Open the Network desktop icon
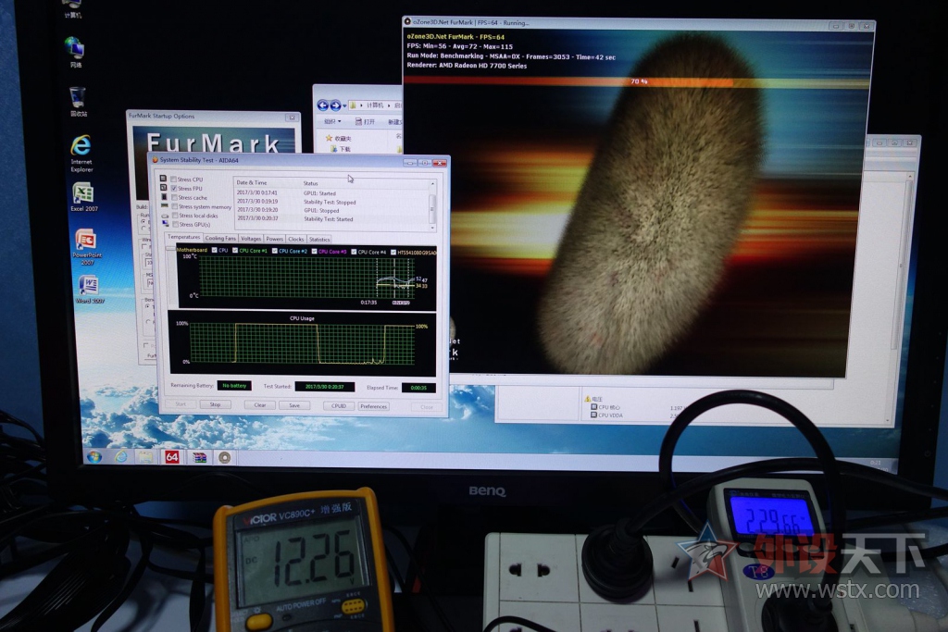948x632 pixels. coord(75,51)
